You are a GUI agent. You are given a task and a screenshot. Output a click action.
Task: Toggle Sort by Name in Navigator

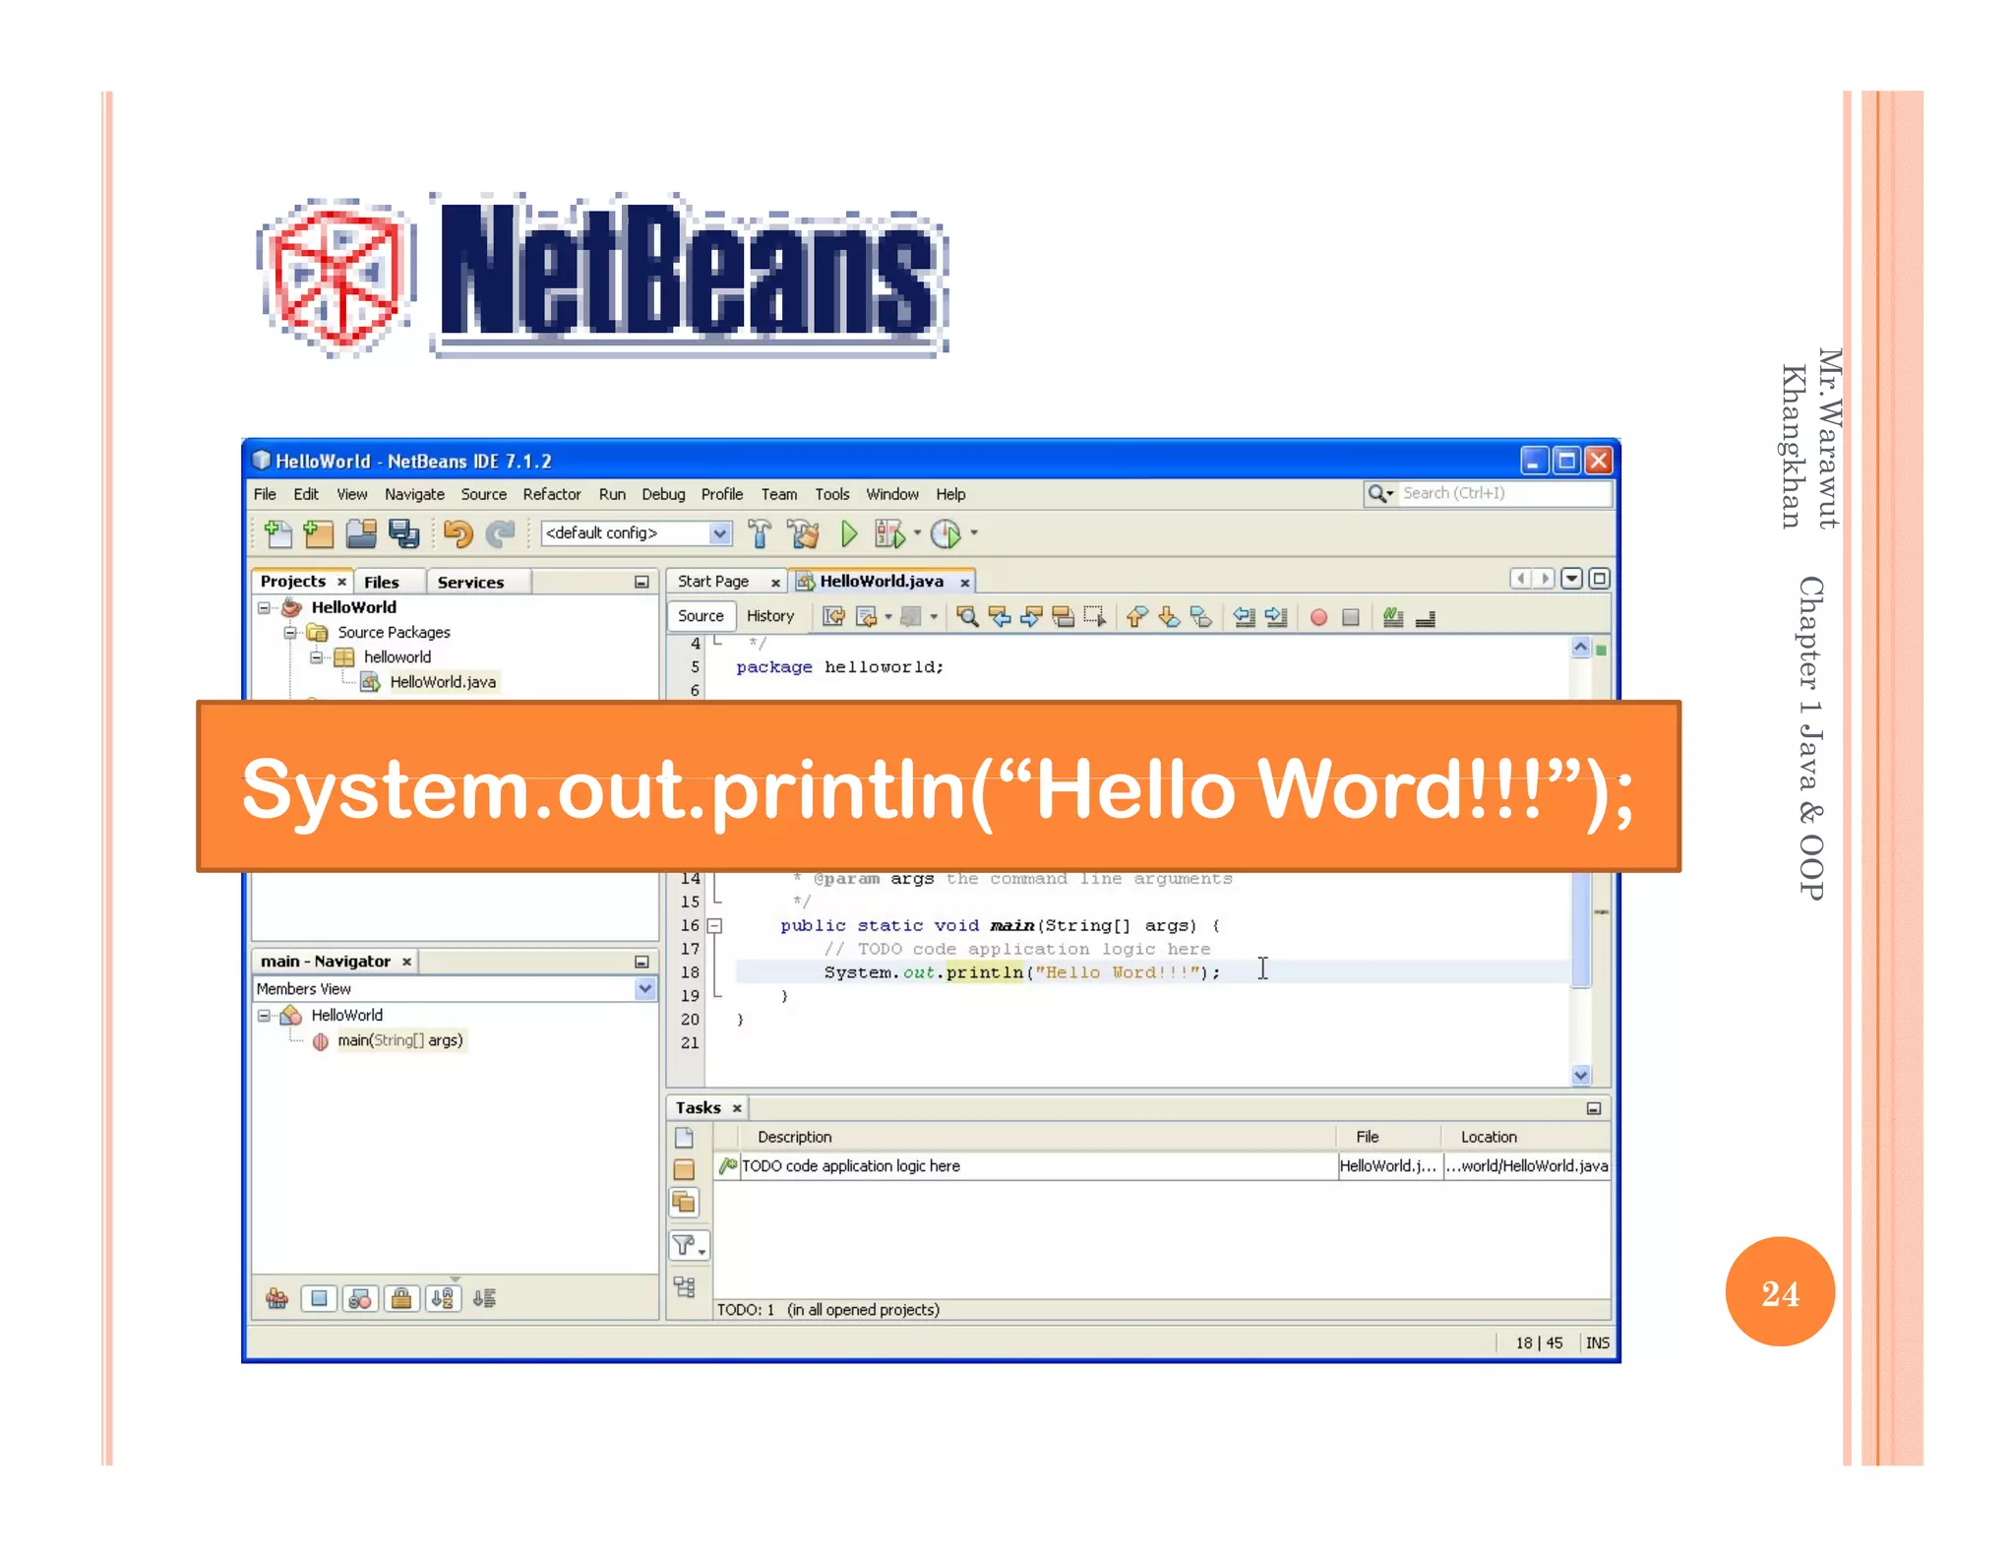point(443,1298)
